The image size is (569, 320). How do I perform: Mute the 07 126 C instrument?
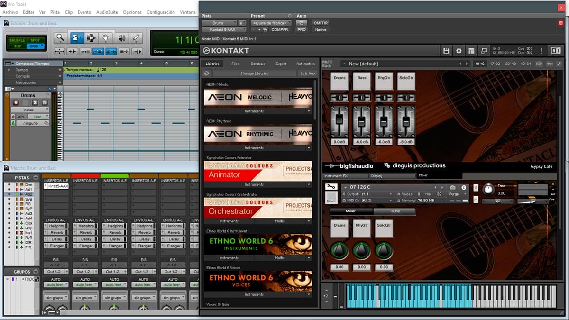click(476, 200)
